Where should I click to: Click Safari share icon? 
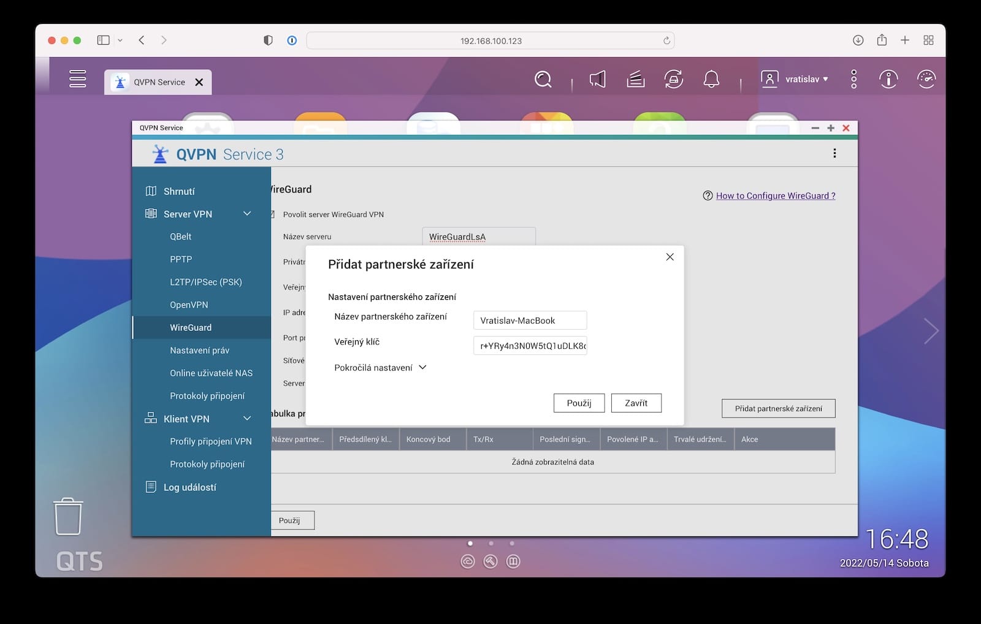[882, 40]
